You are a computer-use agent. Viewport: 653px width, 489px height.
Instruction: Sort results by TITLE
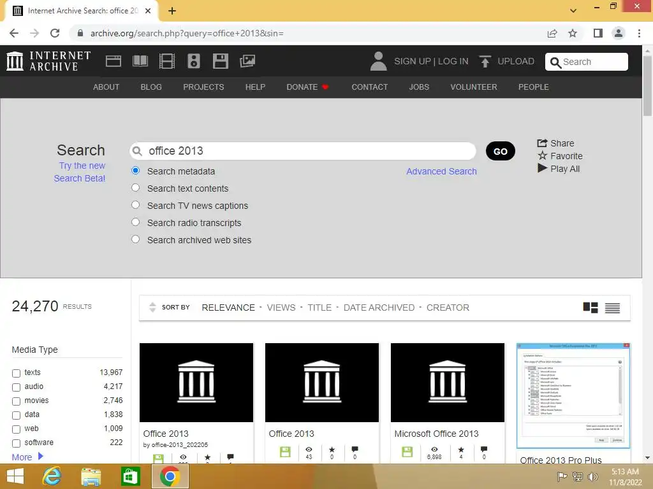coord(319,308)
